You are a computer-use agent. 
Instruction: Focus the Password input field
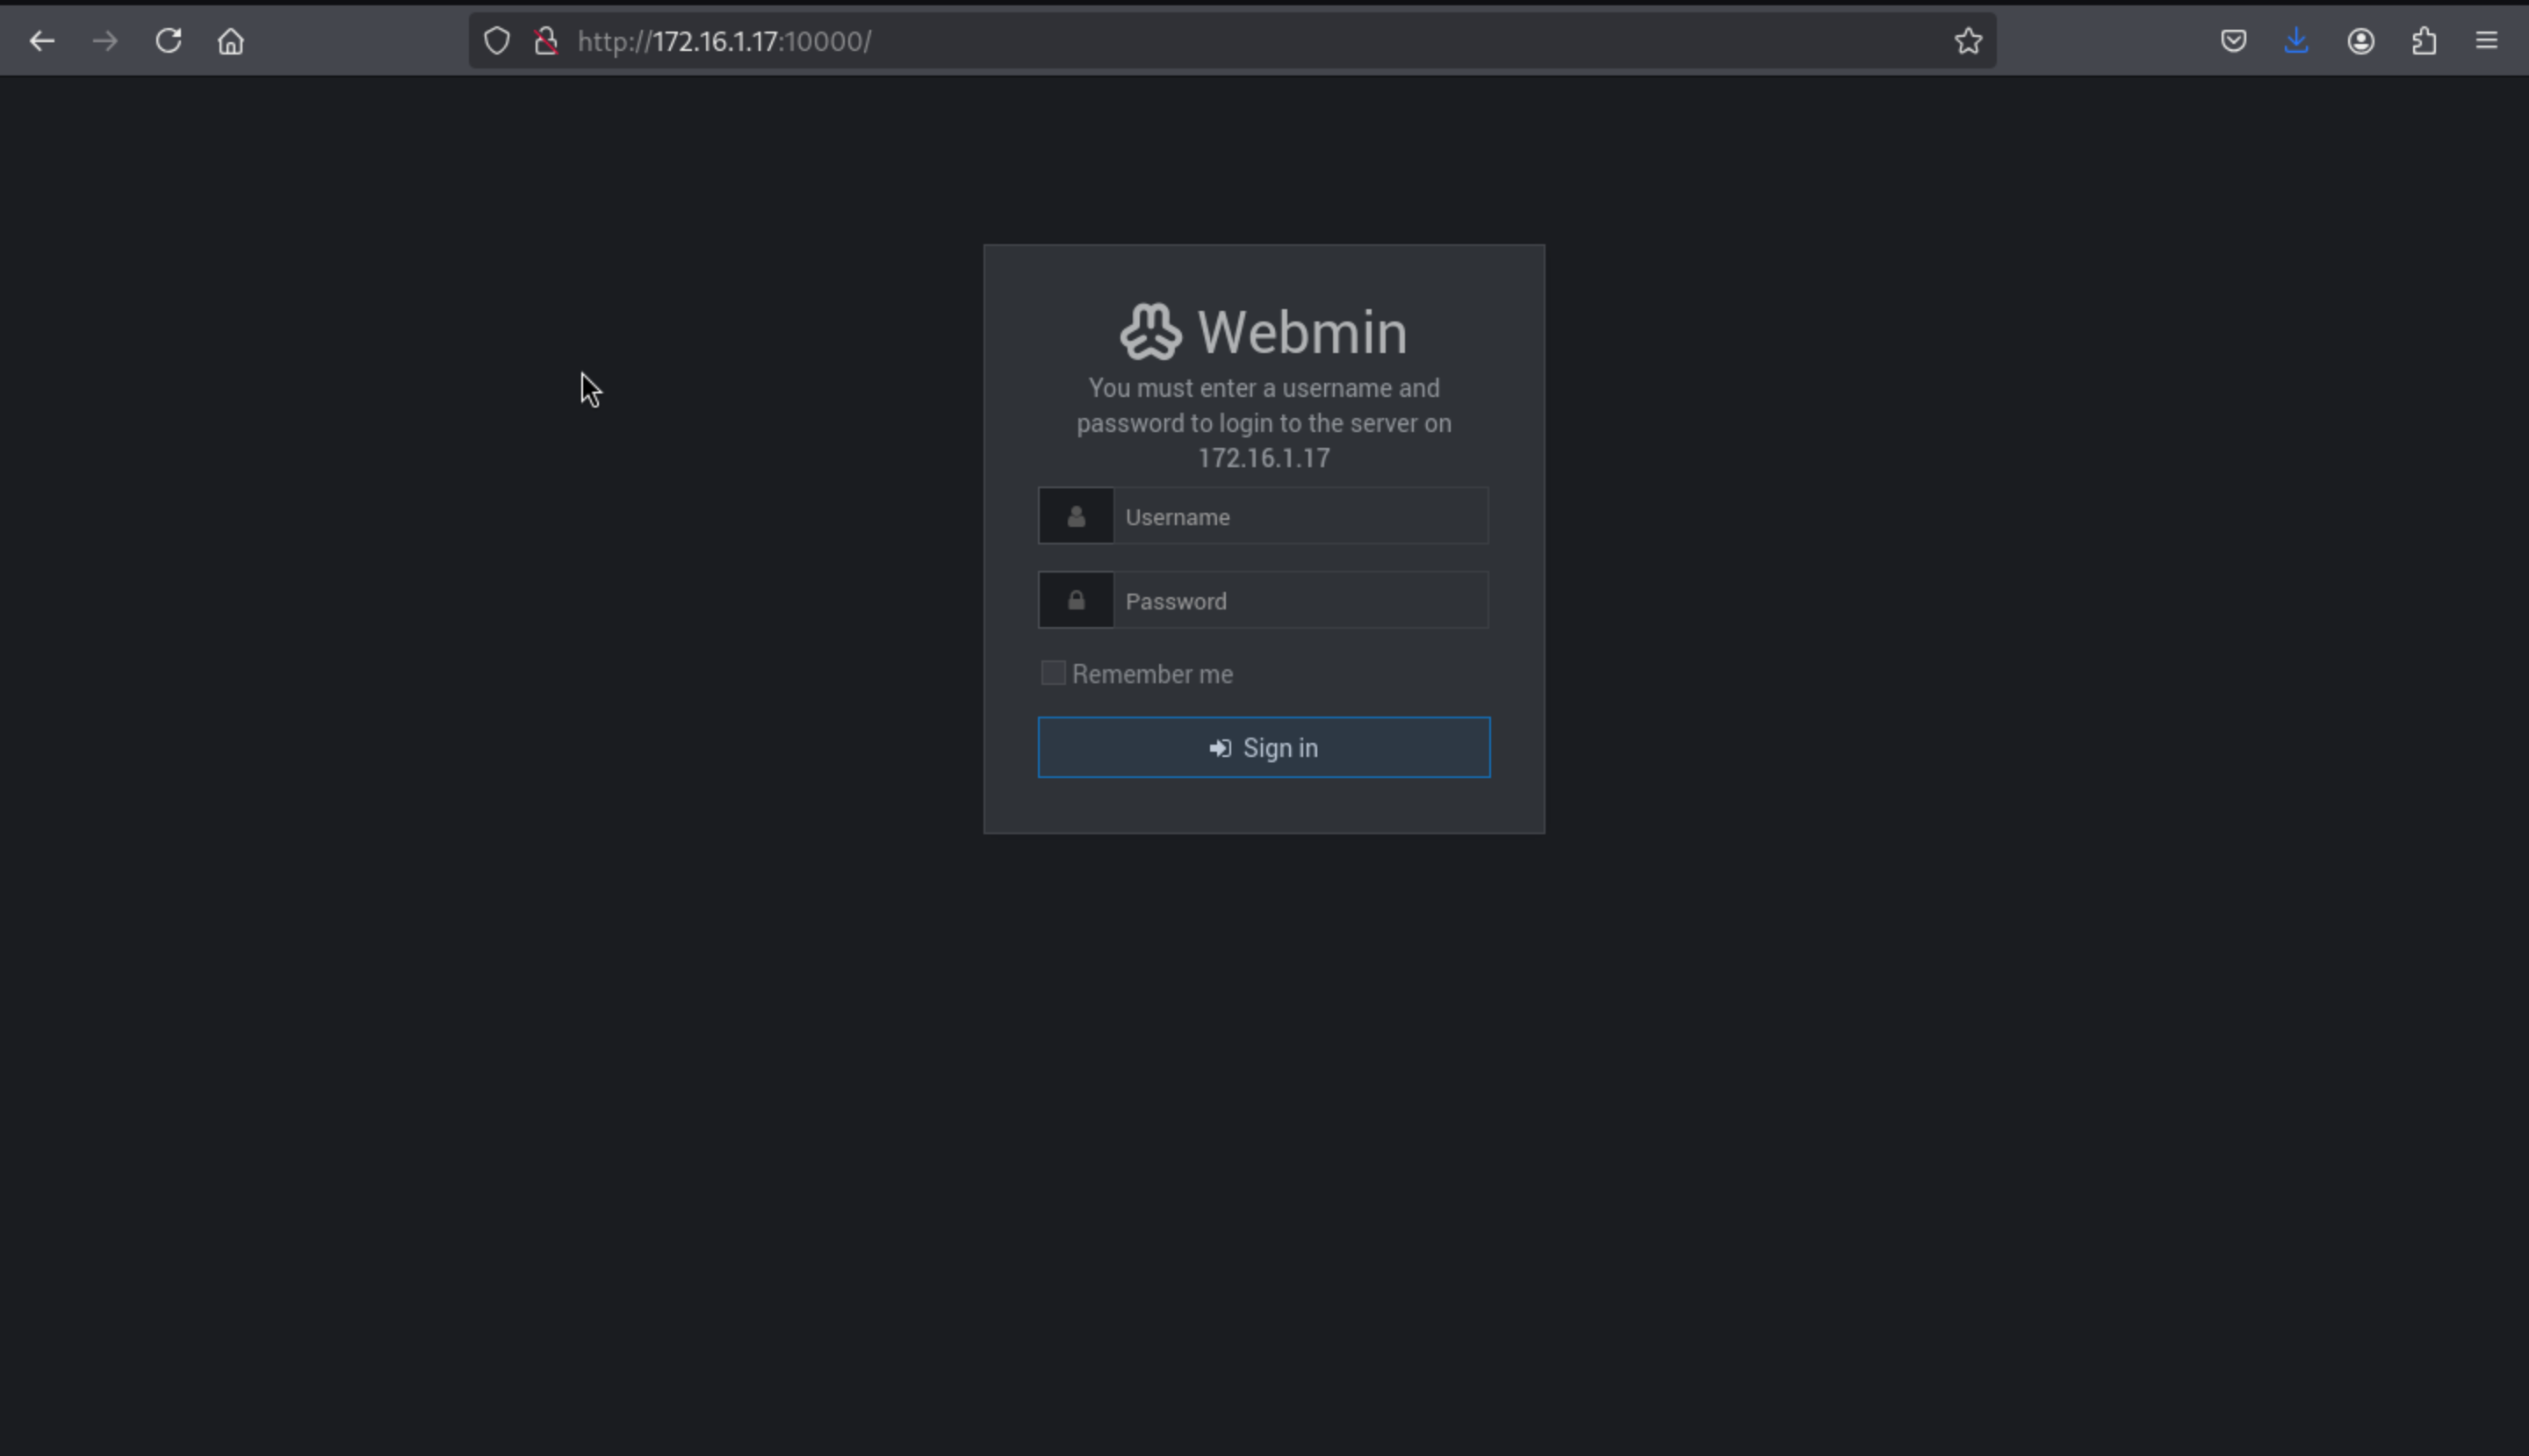pyautogui.click(x=1300, y=601)
